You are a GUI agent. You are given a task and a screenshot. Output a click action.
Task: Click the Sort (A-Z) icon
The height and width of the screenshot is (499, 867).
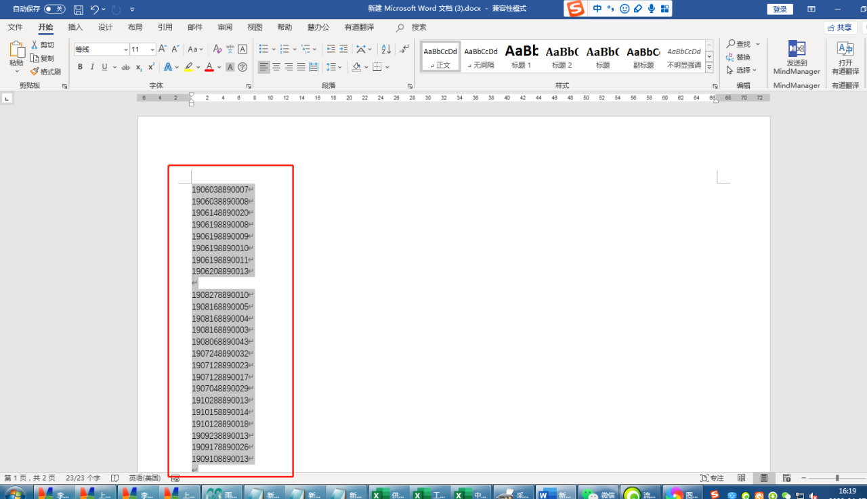(x=386, y=49)
